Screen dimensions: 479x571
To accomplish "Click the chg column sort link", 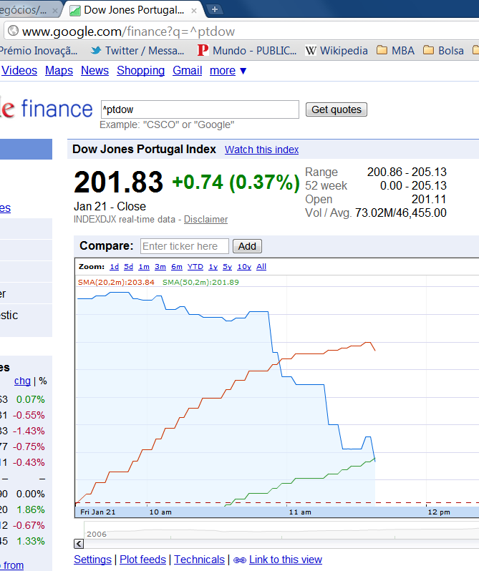I will coord(22,381).
